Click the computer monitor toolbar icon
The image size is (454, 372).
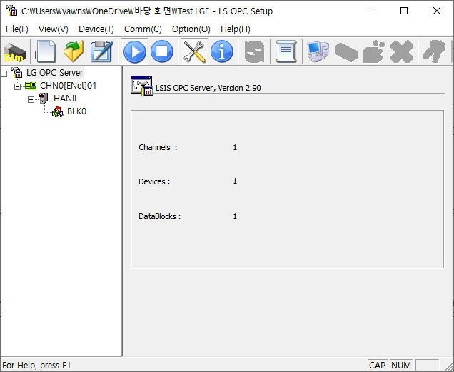coord(318,52)
